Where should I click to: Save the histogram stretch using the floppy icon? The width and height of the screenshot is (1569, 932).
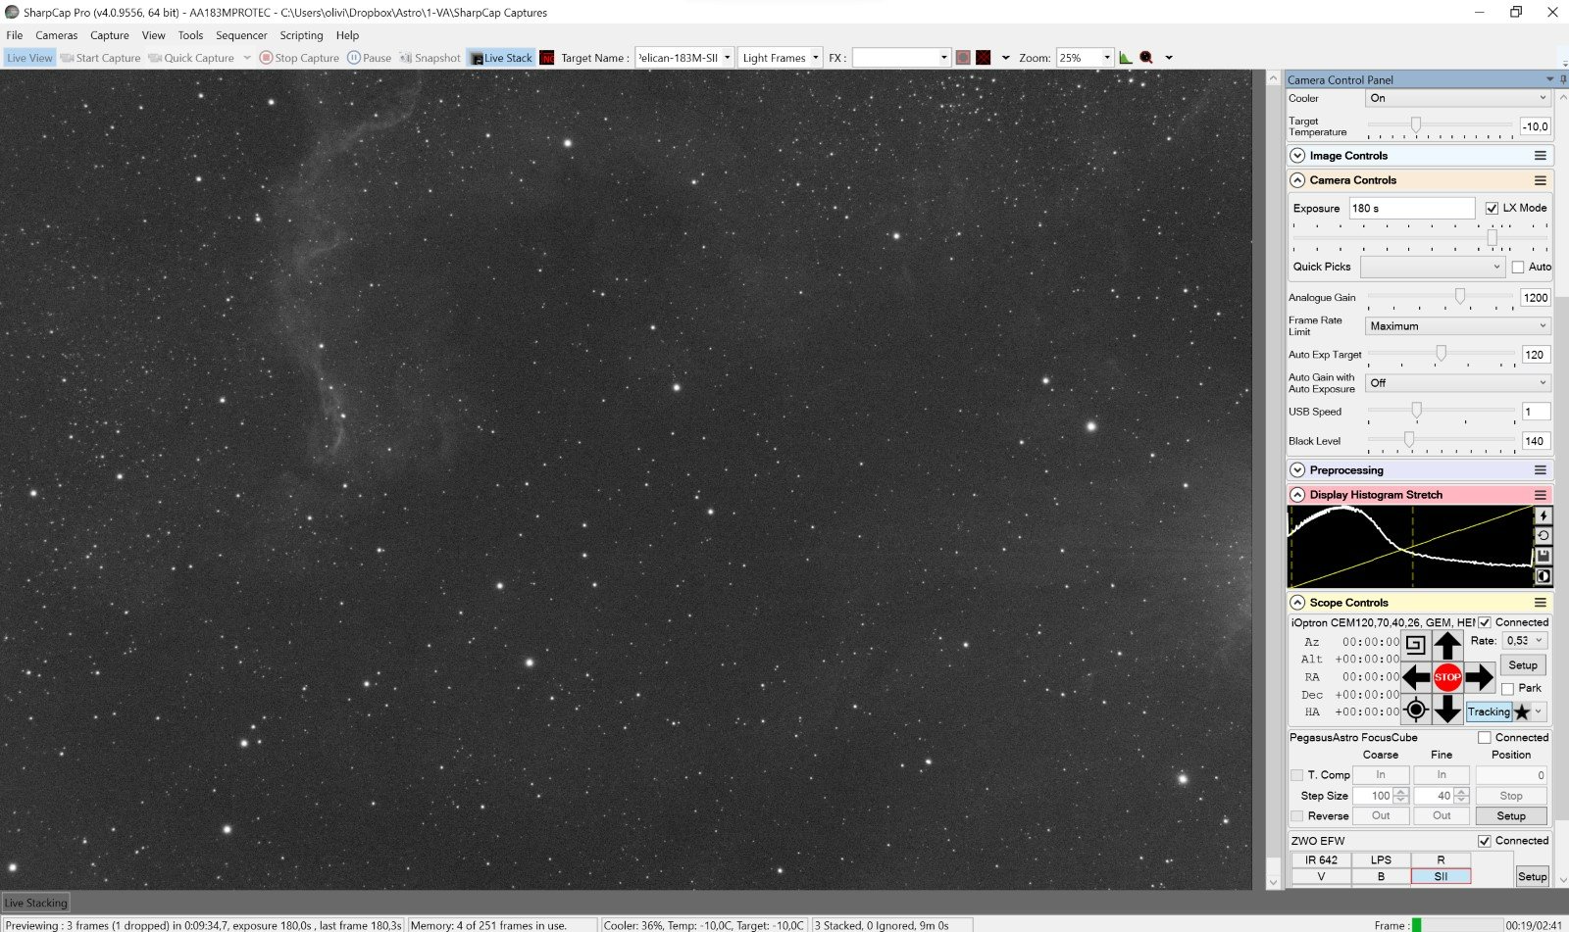tap(1543, 556)
